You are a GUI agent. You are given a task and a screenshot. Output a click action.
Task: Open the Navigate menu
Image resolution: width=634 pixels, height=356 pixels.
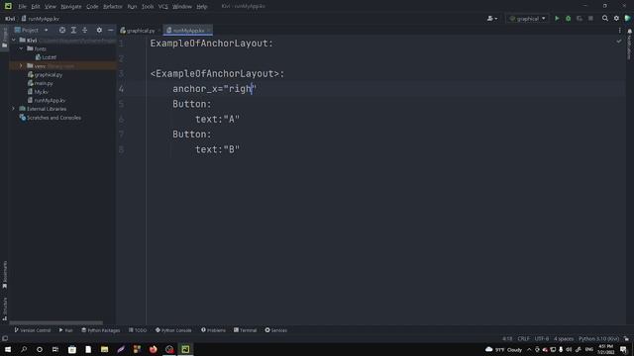pos(70,7)
